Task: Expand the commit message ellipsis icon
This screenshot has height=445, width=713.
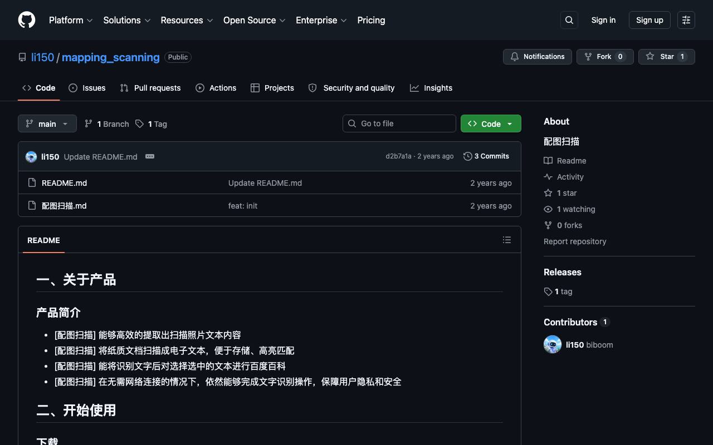Action: tap(150, 156)
